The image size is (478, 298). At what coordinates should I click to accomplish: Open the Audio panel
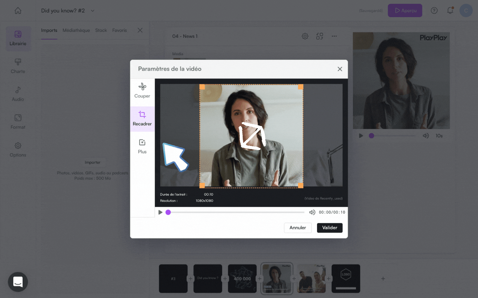[x=18, y=94]
